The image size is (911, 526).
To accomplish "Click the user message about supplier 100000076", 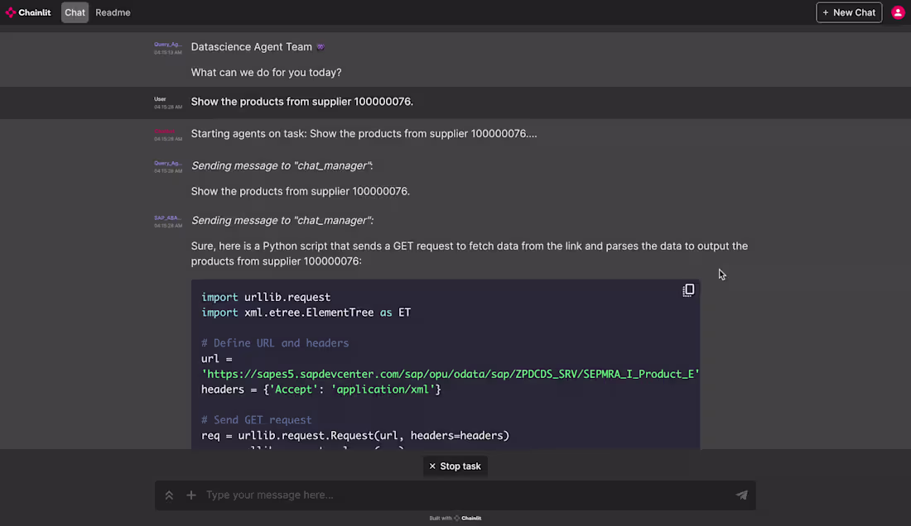I will 301,102.
